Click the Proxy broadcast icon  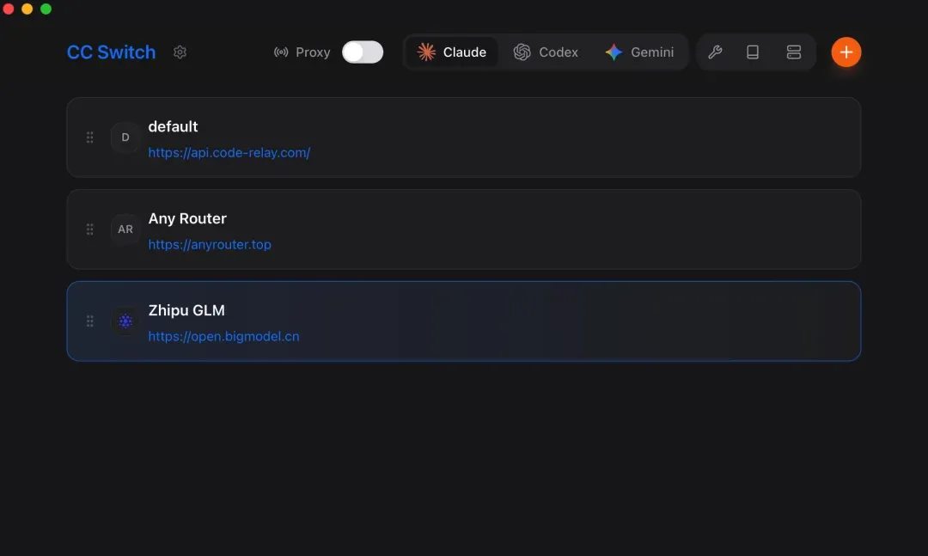tap(281, 52)
